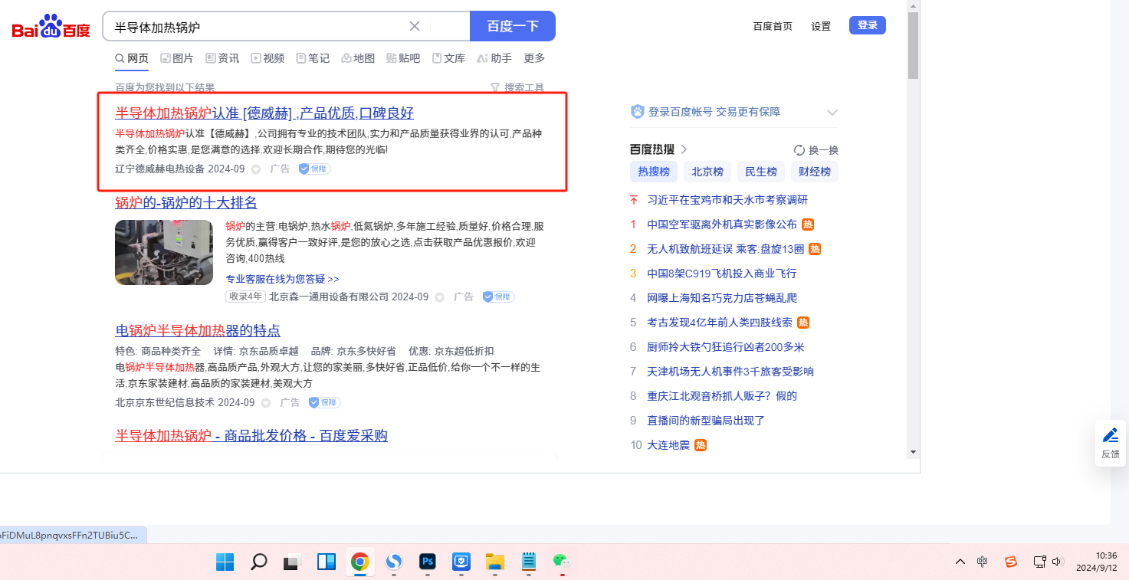Switch to the 图片 search tab
The width and height of the screenshot is (1129, 580).
177,58
